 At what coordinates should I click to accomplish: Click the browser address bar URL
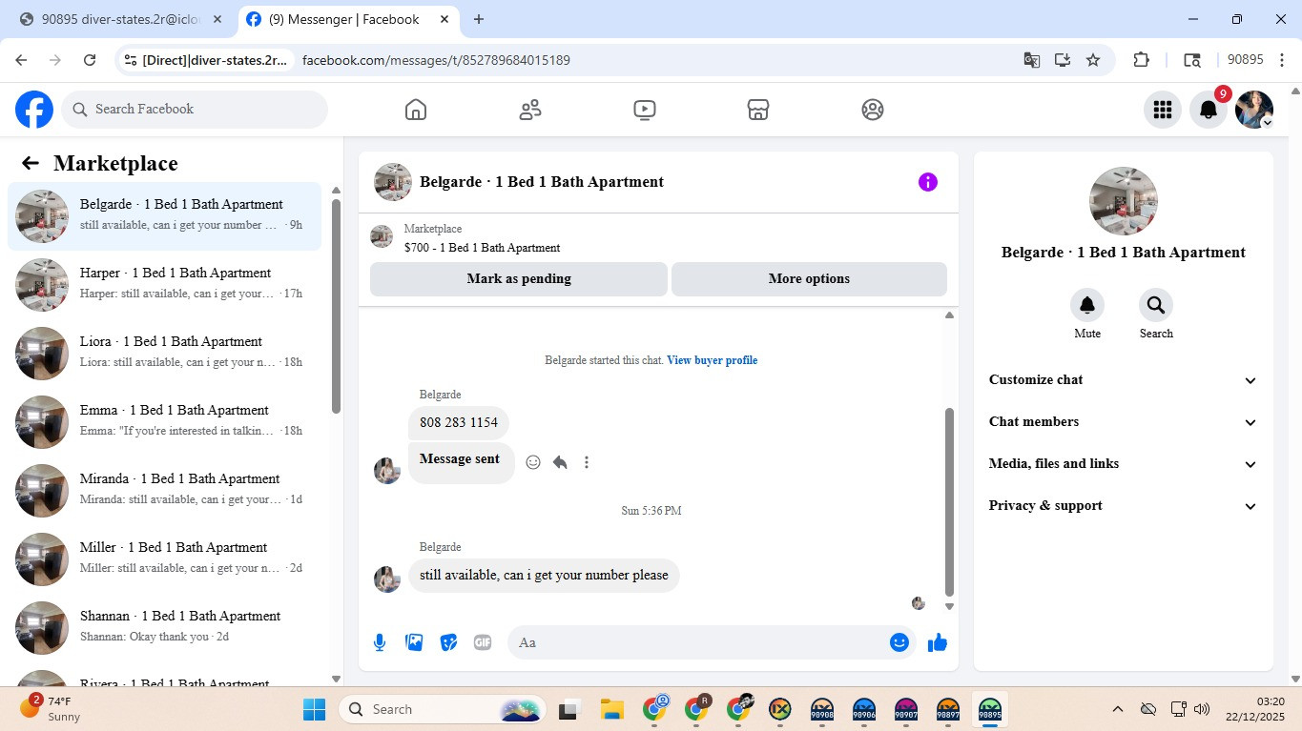(436, 60)
